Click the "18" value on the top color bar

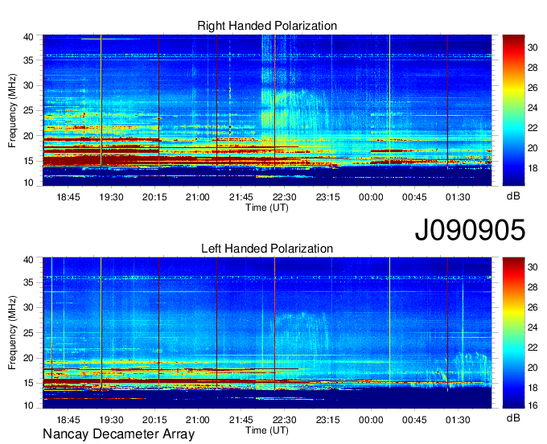coord(533,168)
